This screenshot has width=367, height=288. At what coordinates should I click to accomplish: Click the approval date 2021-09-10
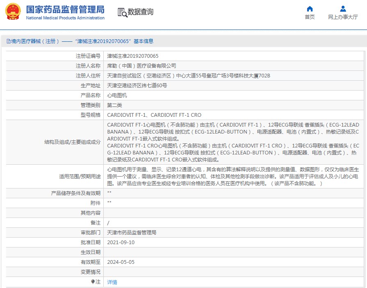coord(121,243)
